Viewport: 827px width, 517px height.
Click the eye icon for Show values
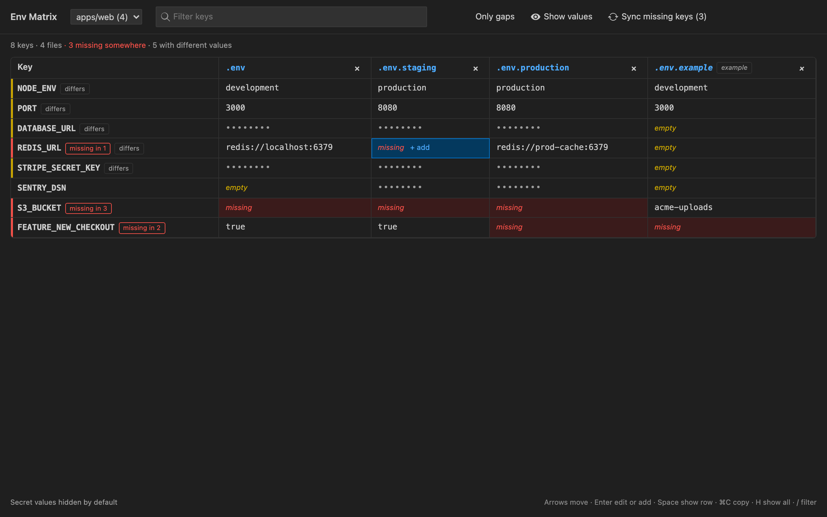(x=536, y=17)
